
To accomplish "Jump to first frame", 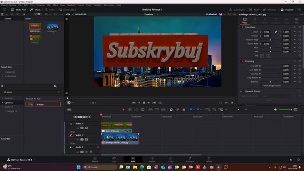I will pyautogui.click(x=133, y=103).
